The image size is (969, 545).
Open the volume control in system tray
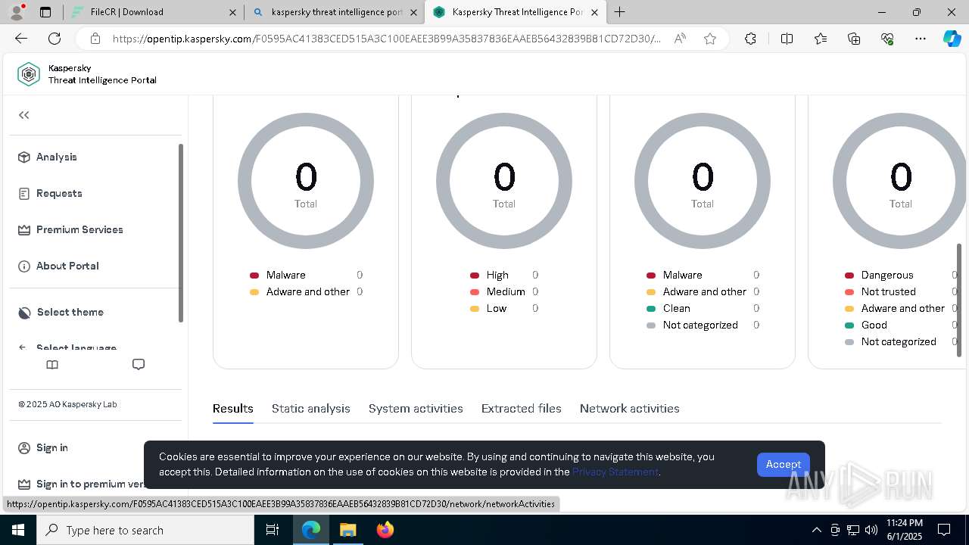point(871,530)
